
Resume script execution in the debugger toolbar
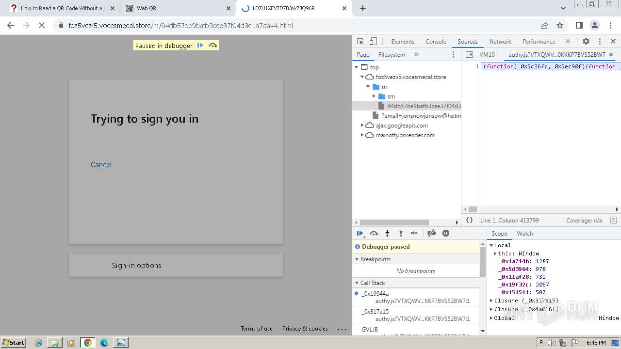(360, 233)
